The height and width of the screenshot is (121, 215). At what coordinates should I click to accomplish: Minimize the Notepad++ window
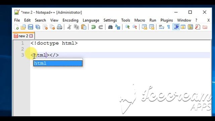[x=176, y=12]
